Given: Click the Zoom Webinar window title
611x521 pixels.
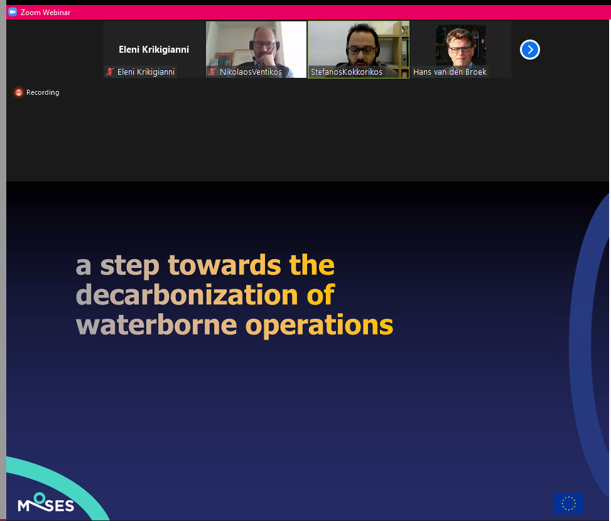Looking at the screenshot, I should coord(45,13).
